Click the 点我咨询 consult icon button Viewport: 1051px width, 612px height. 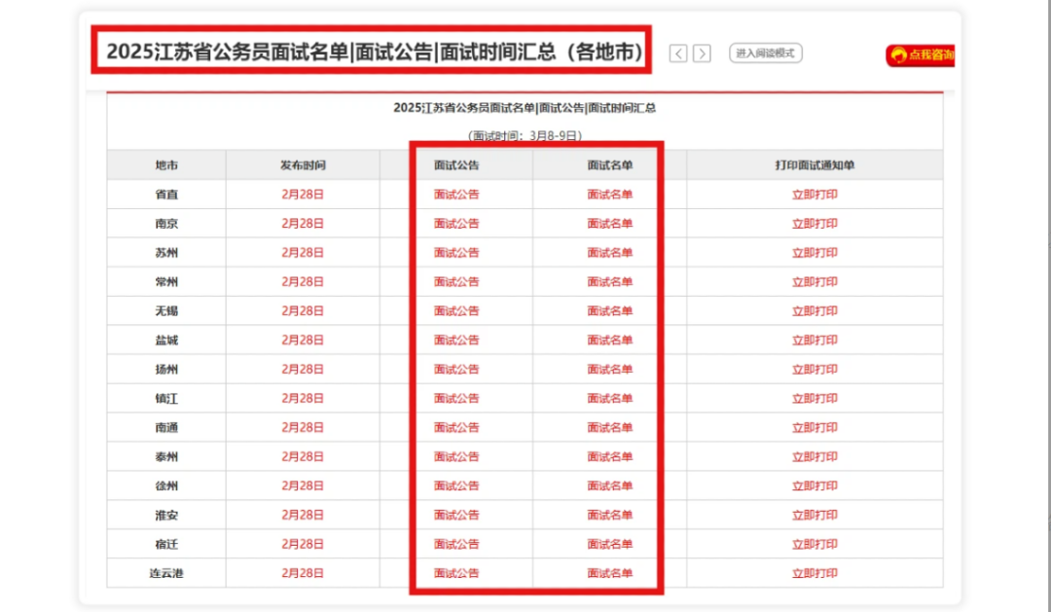click(920, 55)
